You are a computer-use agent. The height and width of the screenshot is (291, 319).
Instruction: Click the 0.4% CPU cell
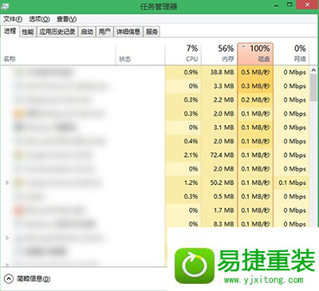click(183, 141)
